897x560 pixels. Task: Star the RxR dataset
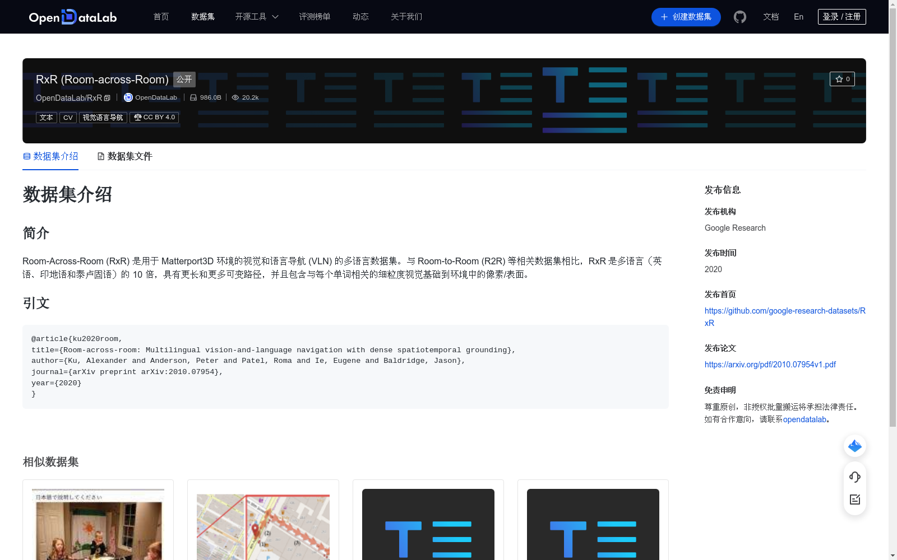tap(842, 79)
